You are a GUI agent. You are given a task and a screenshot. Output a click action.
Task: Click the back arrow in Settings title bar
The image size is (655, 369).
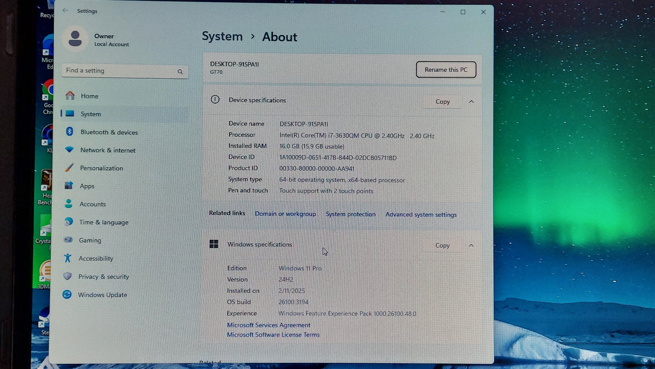point(65,10)
